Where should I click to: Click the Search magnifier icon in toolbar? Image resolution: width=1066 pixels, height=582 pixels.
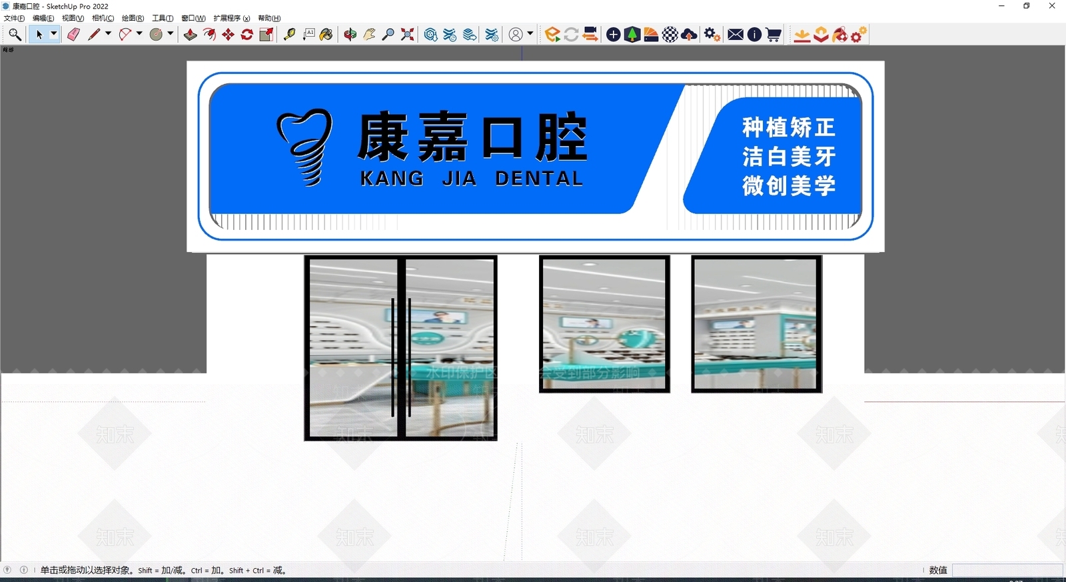(15, 35)
